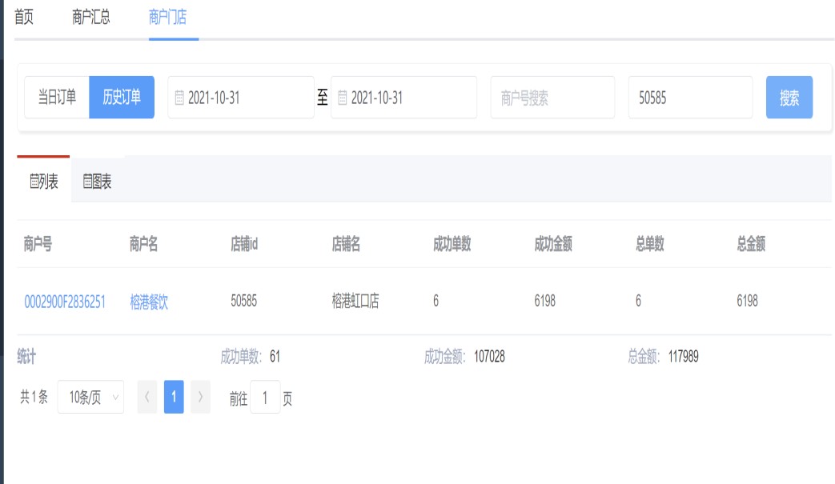This screenshot has height=484, width=835.
Task: Open the 商户汇总 tab
Action: click(x=91, y=18)
